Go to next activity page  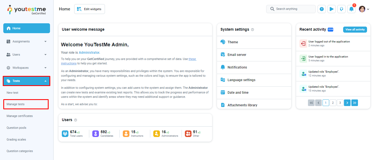point(347,103)
